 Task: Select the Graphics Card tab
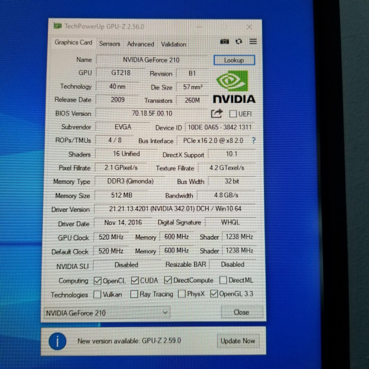(73, 43)
